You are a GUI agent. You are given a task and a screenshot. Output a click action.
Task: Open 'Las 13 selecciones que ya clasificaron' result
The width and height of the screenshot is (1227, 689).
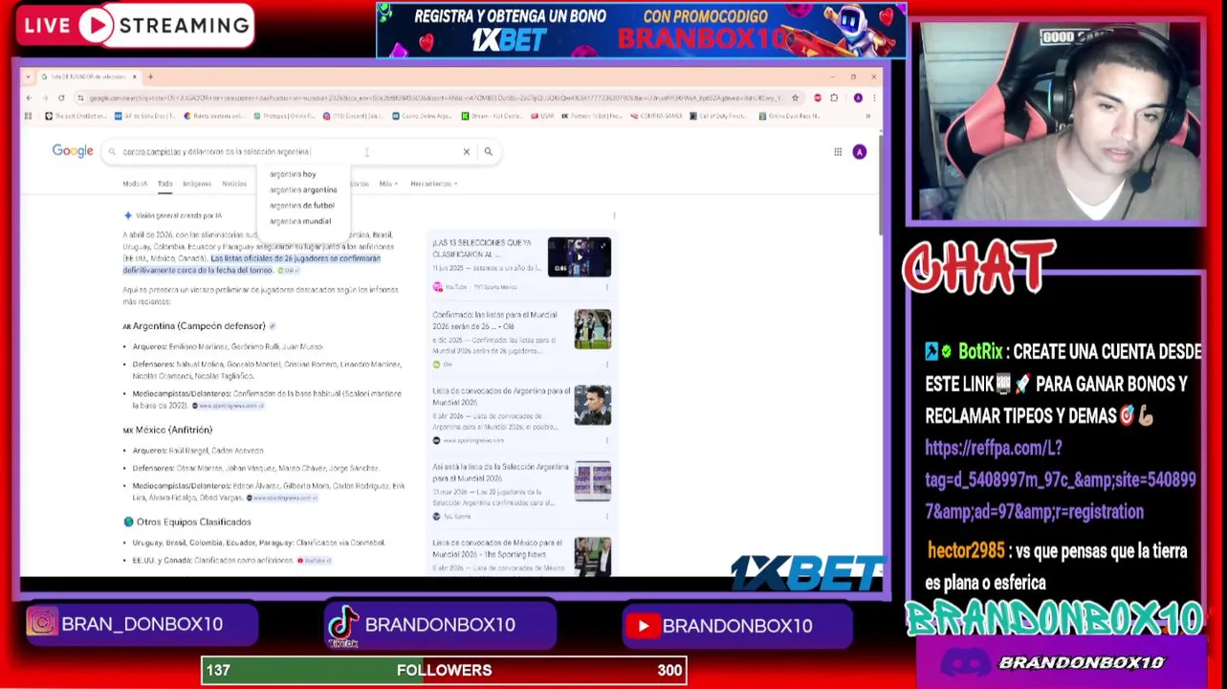[x=481, y=249]
